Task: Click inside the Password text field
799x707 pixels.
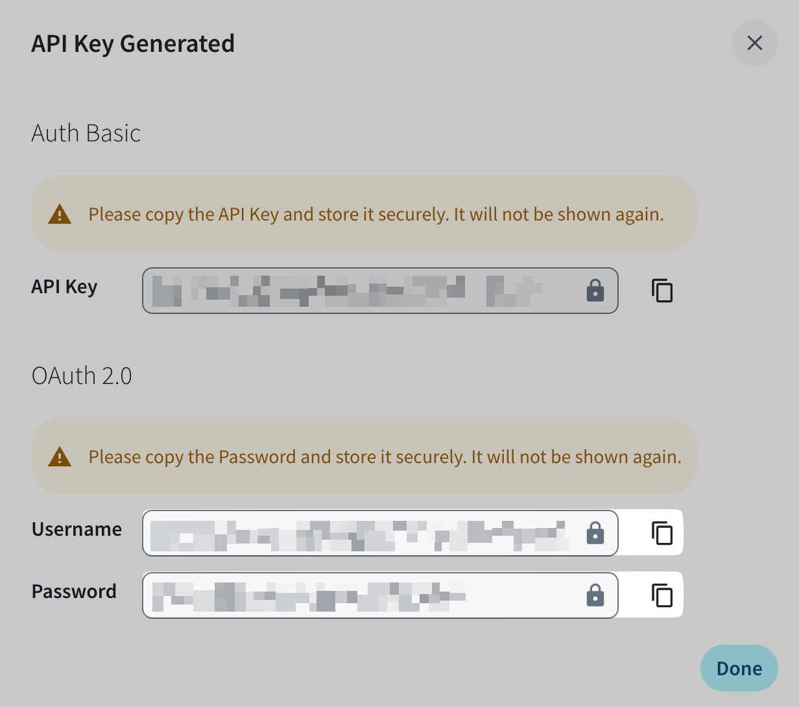Action: [363, 595]
